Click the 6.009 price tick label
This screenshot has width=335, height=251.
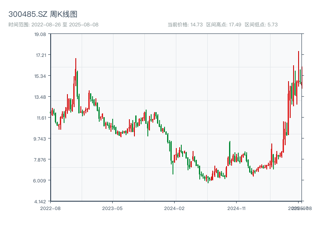[x=40, y=181]
